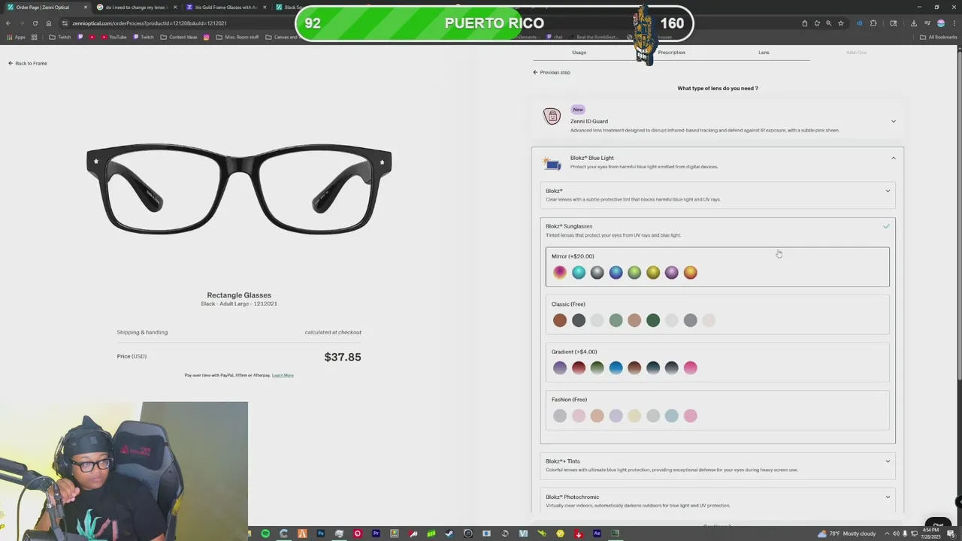
Task: Click the Blokz Blue Light icon
Action: tap(552, 164)
